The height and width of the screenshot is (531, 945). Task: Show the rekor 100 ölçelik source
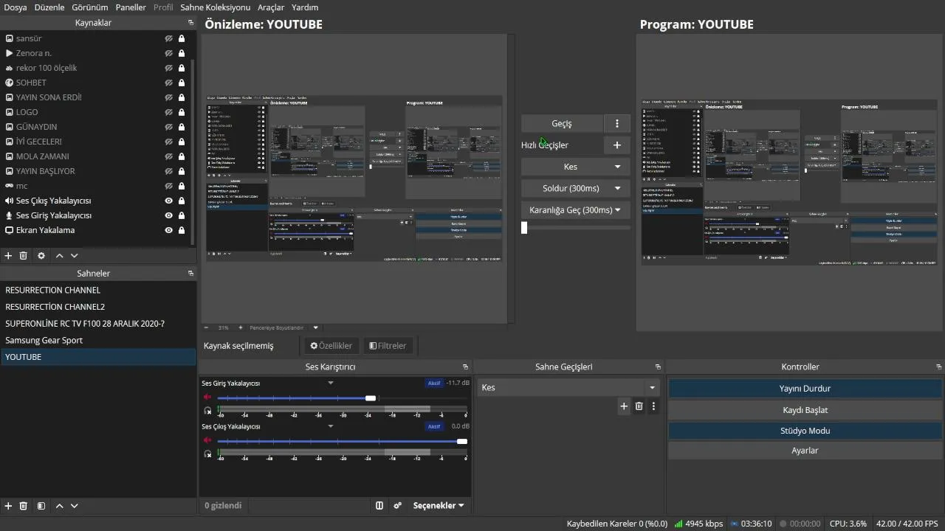point(168,68)
